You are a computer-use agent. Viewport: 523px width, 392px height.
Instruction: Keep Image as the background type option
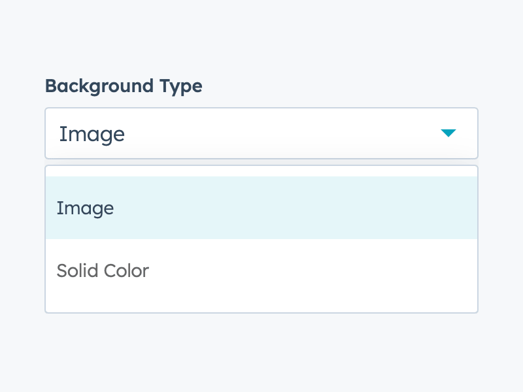click(x=261, y=208)
